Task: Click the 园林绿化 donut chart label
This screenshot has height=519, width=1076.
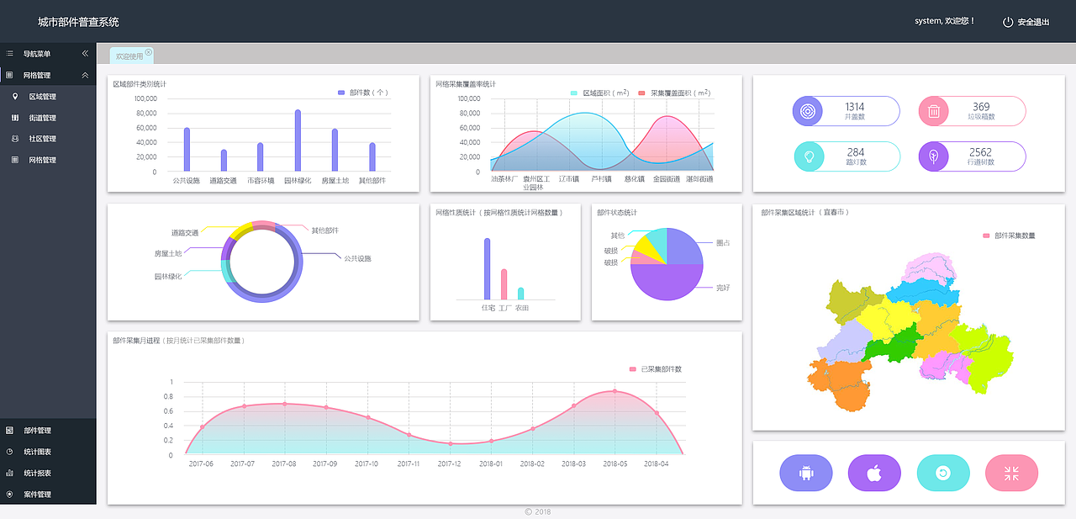Action: (168, 277)
